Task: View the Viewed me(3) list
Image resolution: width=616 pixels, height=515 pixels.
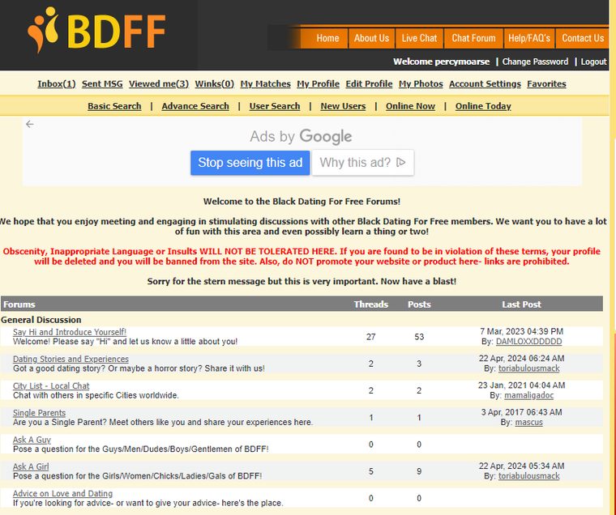Action: click(x=159, y=84)
